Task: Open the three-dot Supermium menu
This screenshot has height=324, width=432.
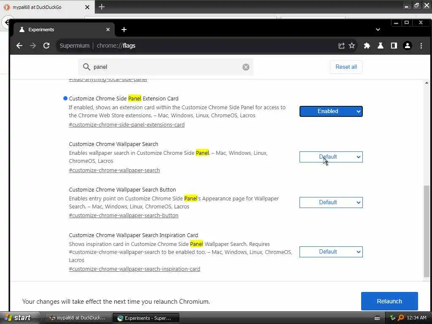Action: click(x=421, y=46)
